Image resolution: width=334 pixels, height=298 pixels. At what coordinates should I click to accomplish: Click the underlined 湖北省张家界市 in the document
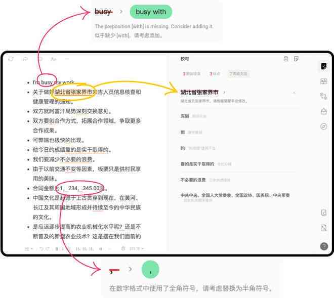click(73, 92)
